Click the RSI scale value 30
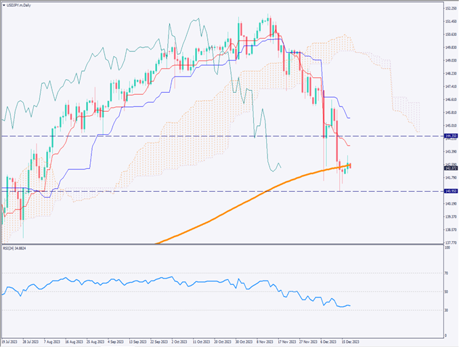The width and height of the screenshot is (459, 347). [x=446, y=310]
